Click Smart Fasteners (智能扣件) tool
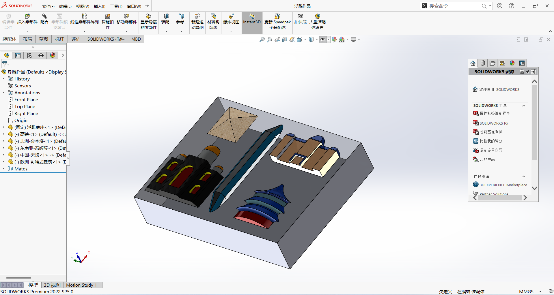554x295 pixels. 107,22
